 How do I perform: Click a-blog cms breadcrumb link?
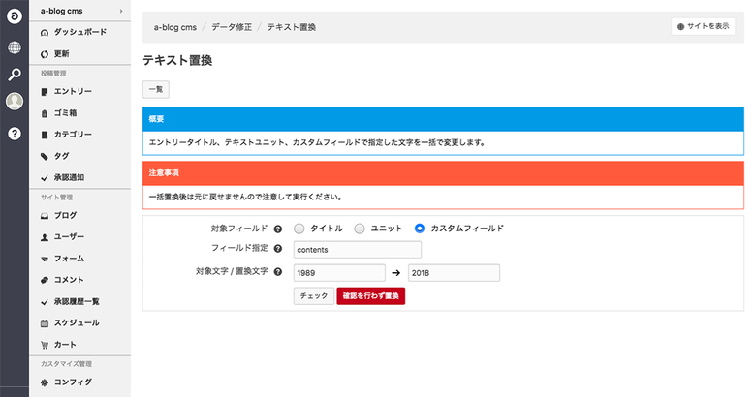tap(175, 27)
